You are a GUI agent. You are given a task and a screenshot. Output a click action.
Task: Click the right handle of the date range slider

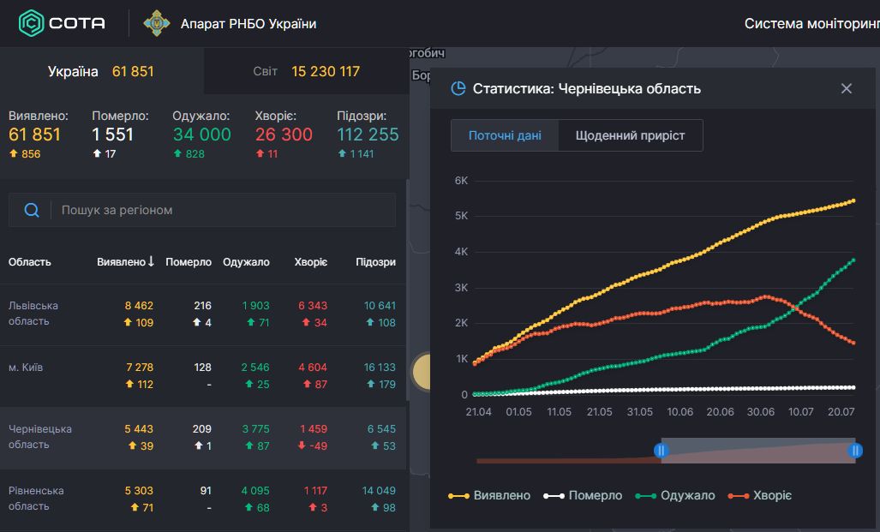tap(855, 450)
